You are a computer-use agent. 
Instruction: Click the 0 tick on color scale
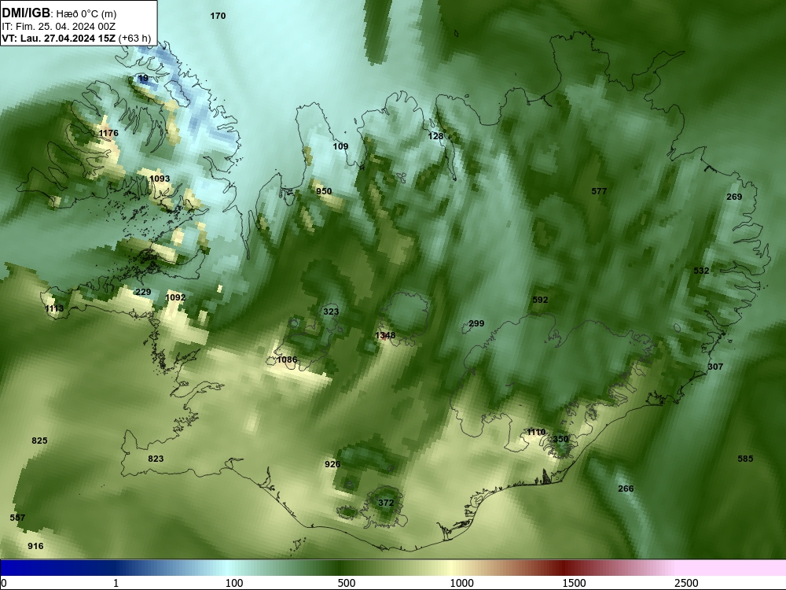[x=4, y=583]
